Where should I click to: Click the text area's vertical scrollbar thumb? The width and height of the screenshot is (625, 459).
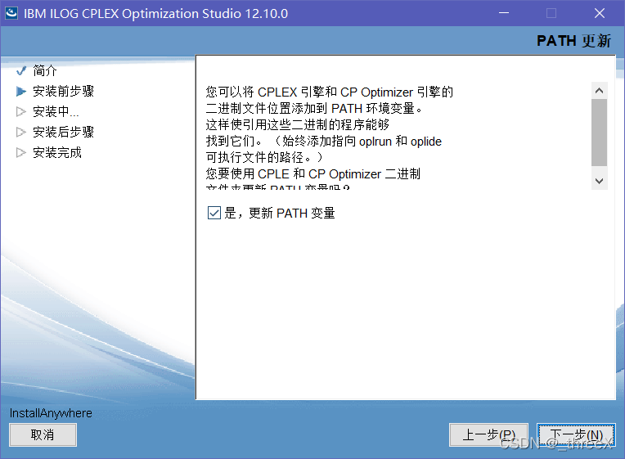tap(599, 133)
